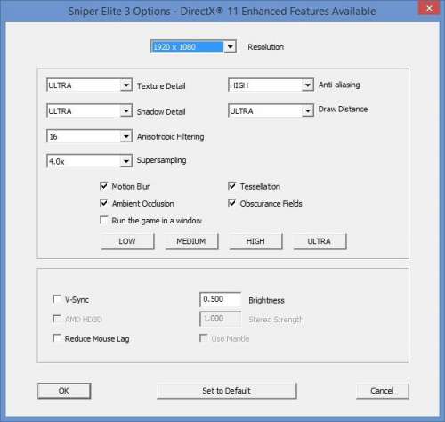Viewport: 445px width, 422px height.
Task: Tick the AMD HD3D checkbox
Action: [x=57, y=319]
